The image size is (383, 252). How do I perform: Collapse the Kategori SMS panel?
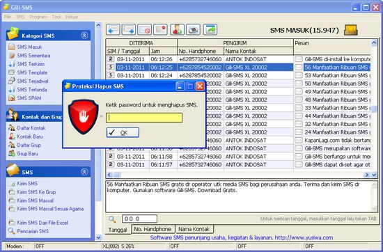[x=84, y=36]
